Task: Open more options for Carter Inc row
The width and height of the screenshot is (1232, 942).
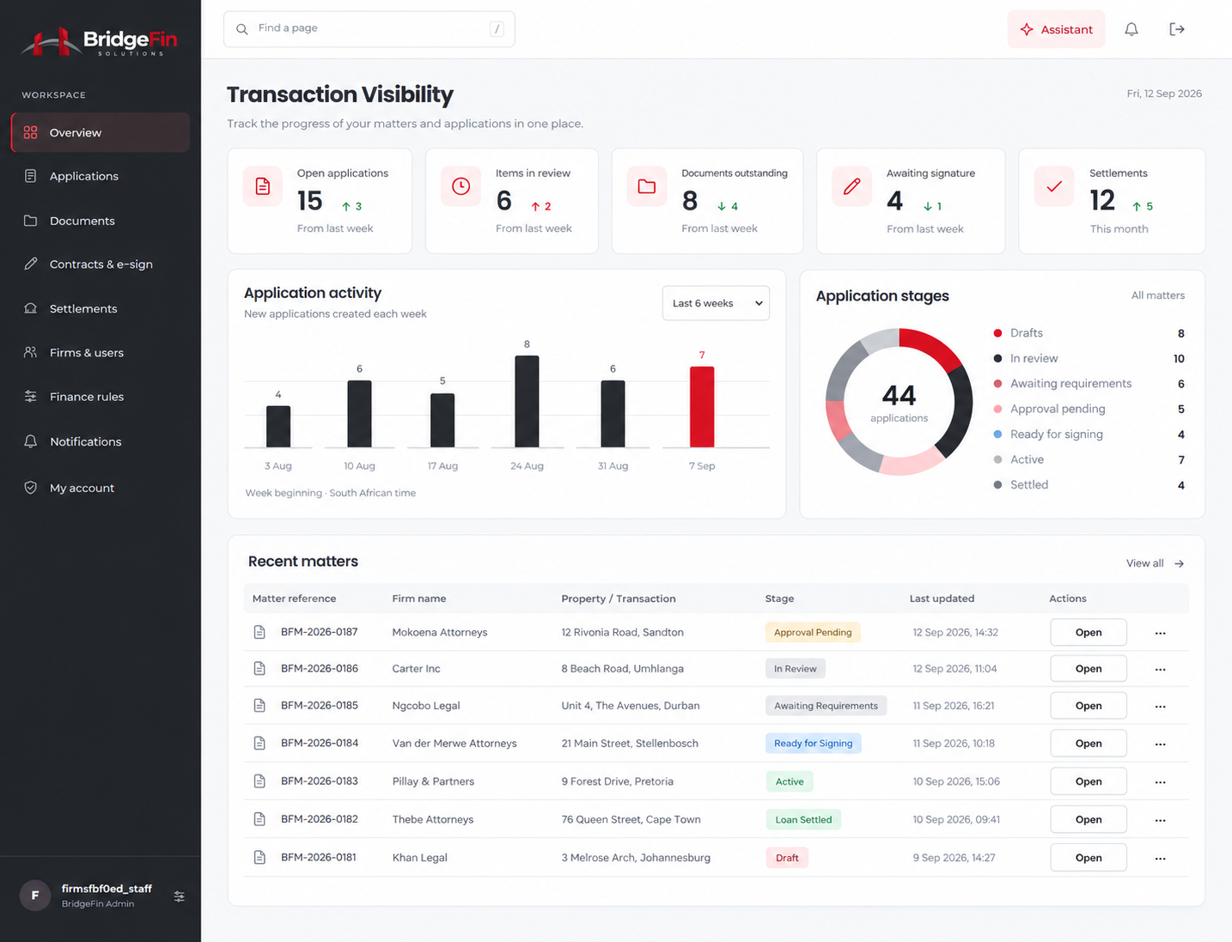Action: coord(1161,670)
